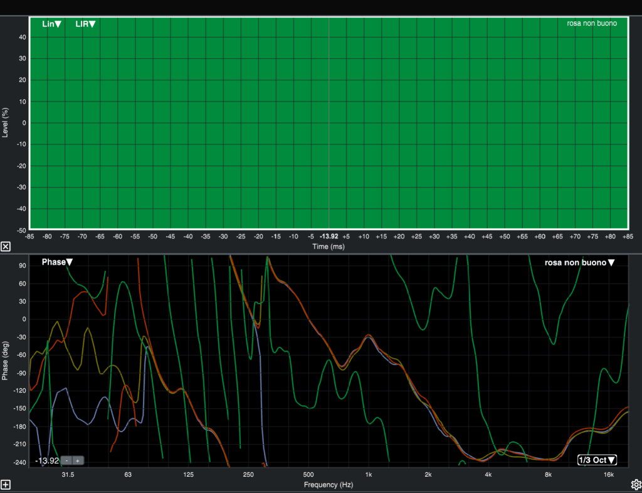
Task: Click the plus icon to add a graph pane
Action: [x=6, y=484]
